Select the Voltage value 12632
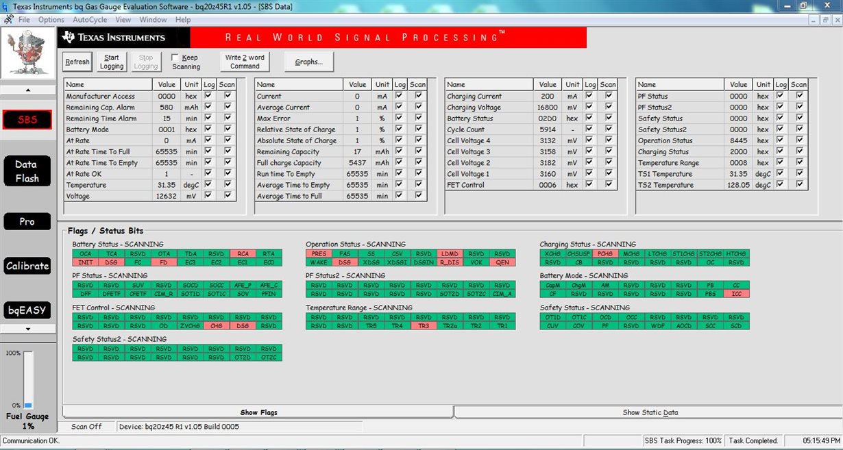Image resolution: width=843 pixels, height=450 pixels. 166,196
